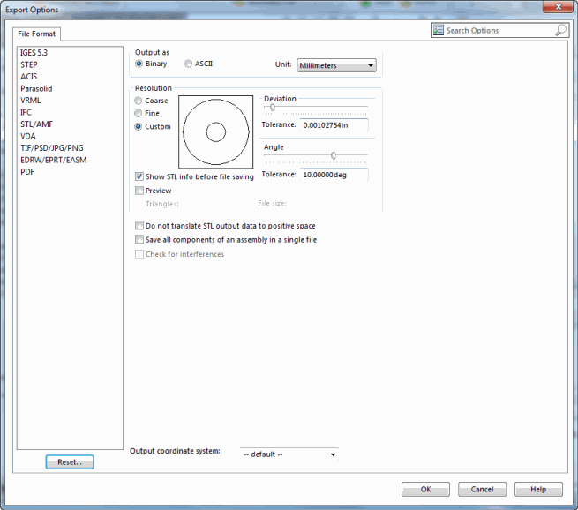Select ACIS in format list
Viewport: 578px width, 510px height.
tap(29, 77)
